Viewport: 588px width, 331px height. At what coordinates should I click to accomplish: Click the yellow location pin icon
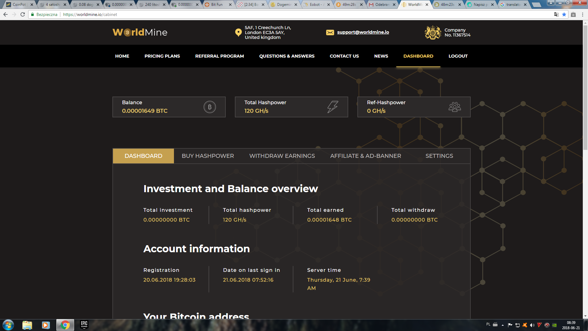click(x=238, y=32)
